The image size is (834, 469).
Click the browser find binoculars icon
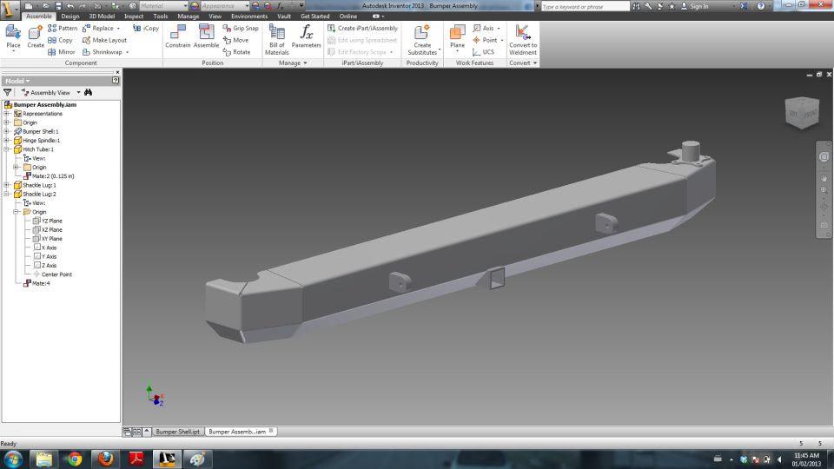click(89, 92)
